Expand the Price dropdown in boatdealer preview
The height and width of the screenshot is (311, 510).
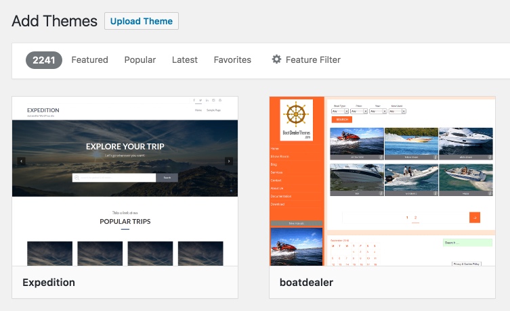pos(359,111)
